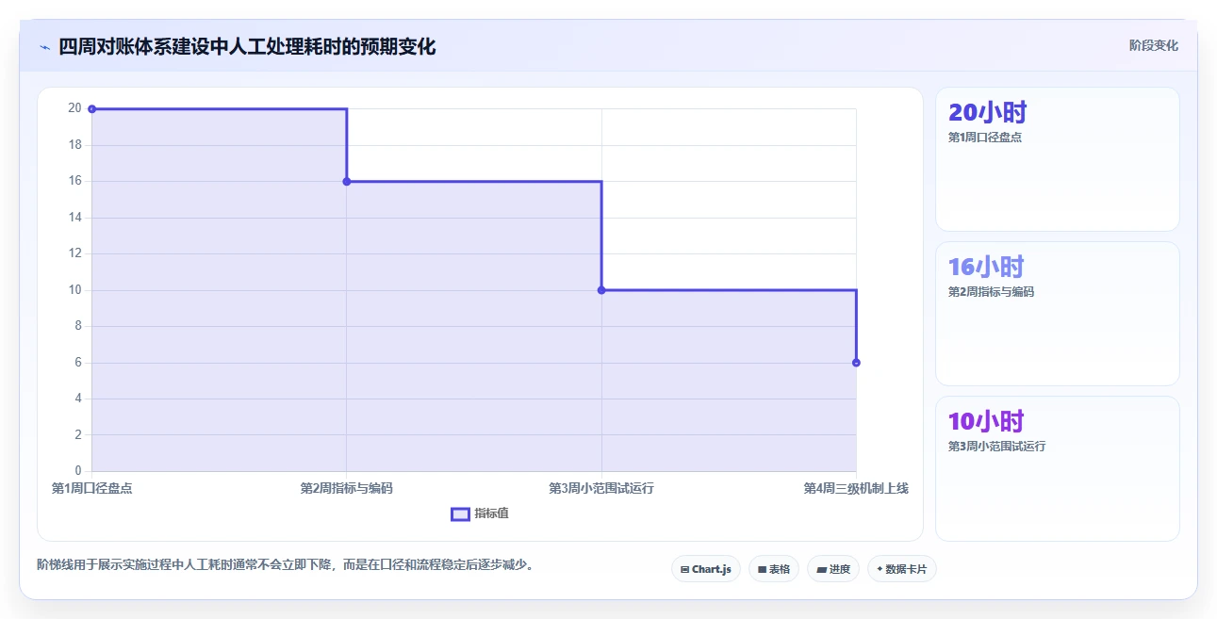
Task: Click the y-axis tick label 8
Action: 79,326
